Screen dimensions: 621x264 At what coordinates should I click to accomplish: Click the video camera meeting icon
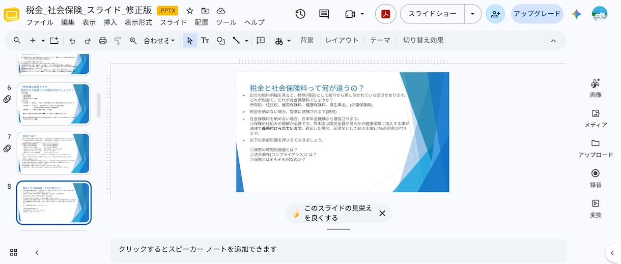pyautogui.click(x=350, y=14)
